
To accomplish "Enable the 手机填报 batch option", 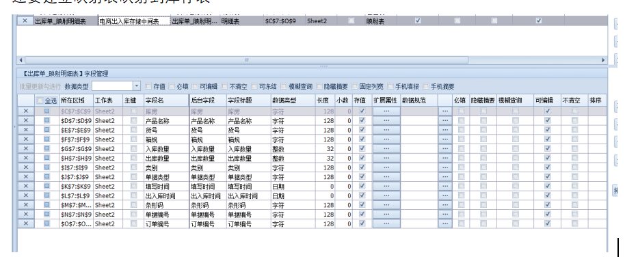I will tap(390, 86).
